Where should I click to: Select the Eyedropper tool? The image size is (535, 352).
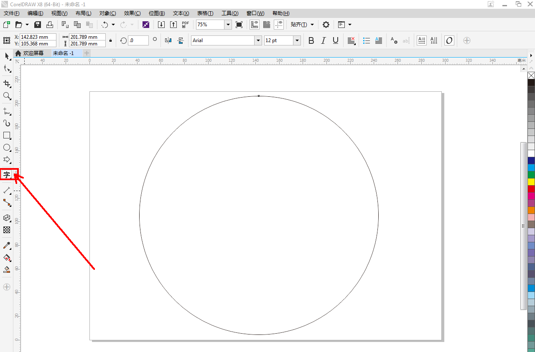(x=7, y=245)
